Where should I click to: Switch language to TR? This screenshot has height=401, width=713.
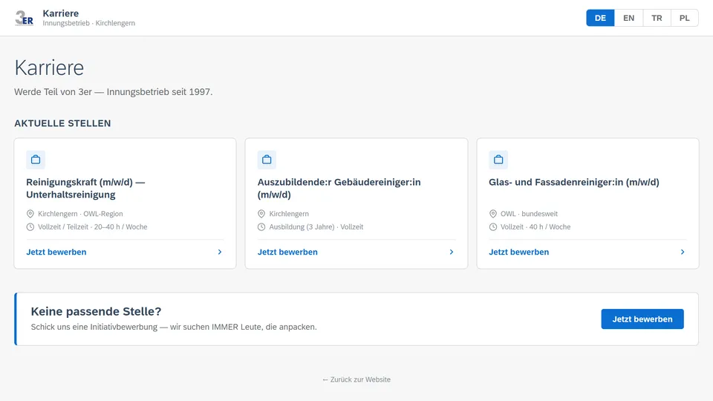click(657, 18)
